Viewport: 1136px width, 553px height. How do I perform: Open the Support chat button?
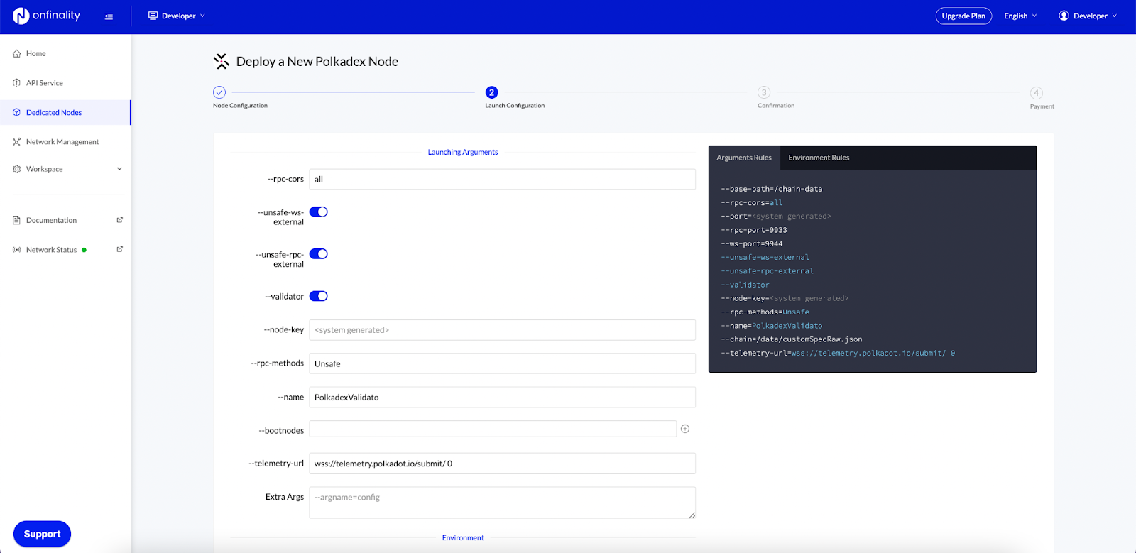pos(42,534)
